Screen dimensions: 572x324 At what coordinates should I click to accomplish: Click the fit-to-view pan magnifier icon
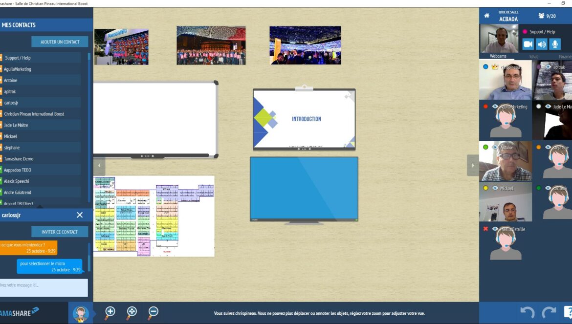point(132,312)
